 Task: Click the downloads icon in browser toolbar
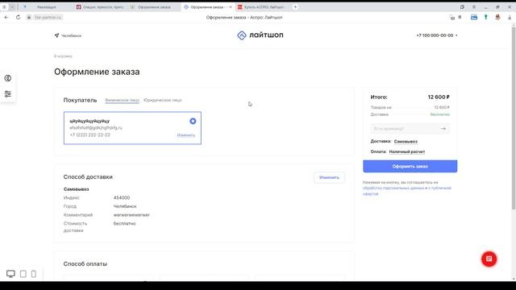tap(510, 18)
